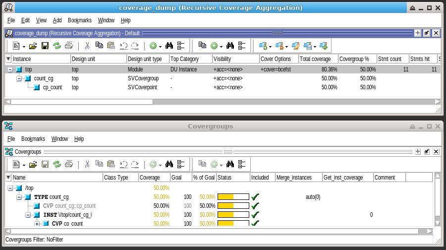
Task: Open File menu in Covergroups window
Action: [11, 139]
